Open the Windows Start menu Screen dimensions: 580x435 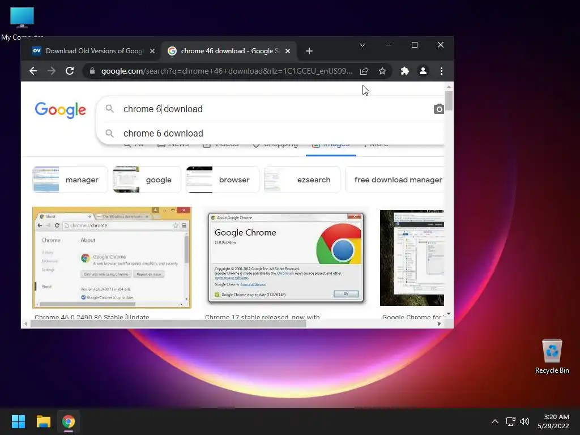tap(18, 421)
